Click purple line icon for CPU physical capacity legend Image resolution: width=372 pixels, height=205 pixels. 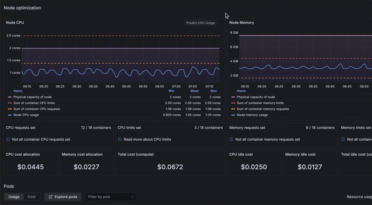(10, 97)
